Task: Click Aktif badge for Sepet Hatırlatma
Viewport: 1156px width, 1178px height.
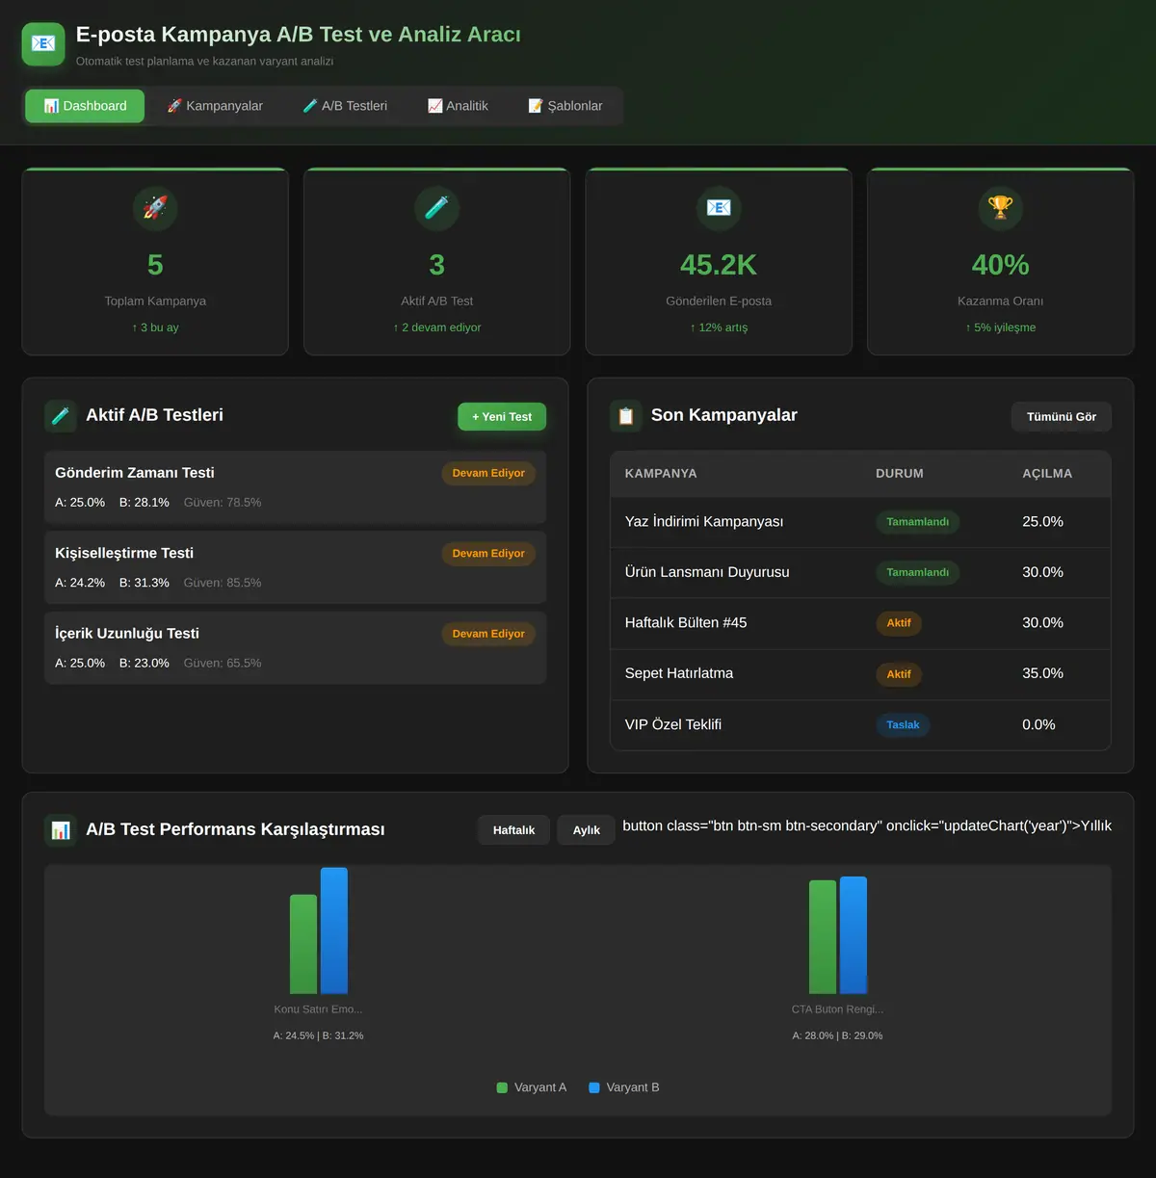Action: (x=899, y=674)
